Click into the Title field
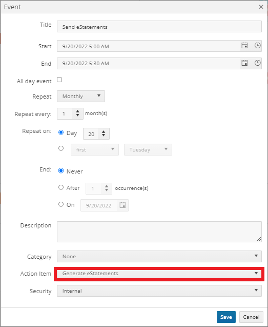Image resolution: width=268 pixels, height=327 pixels. point(159,27)
